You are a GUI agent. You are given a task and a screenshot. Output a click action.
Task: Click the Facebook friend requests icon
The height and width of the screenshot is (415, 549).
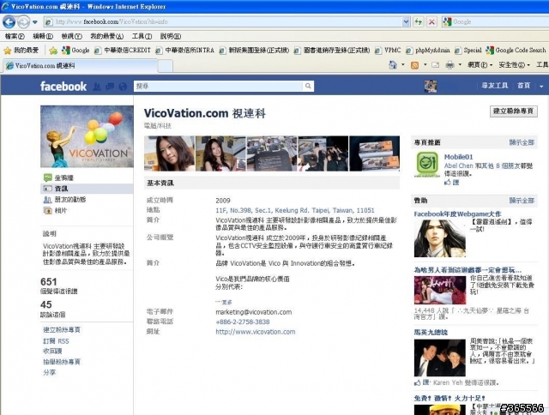click(97, 87)
